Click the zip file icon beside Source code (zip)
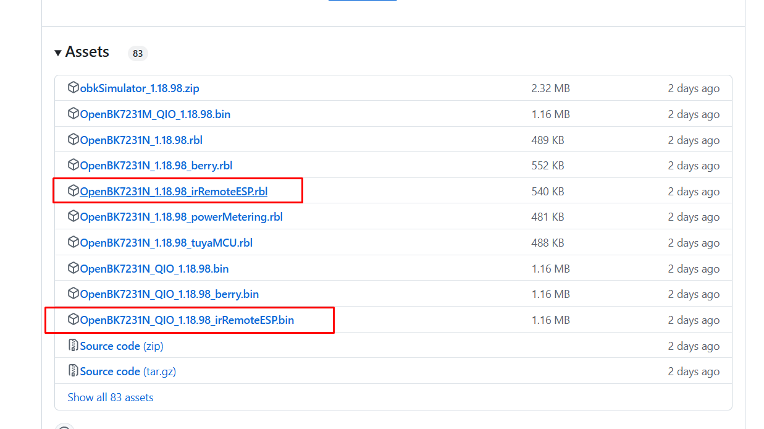The image size is (764, 429). (x=73, y=346)
